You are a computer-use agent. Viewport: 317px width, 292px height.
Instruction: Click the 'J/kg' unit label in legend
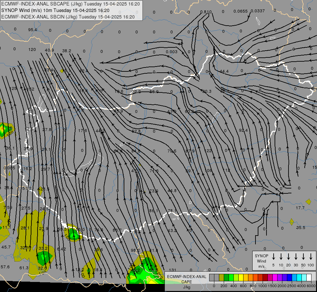tap(187, 287)
